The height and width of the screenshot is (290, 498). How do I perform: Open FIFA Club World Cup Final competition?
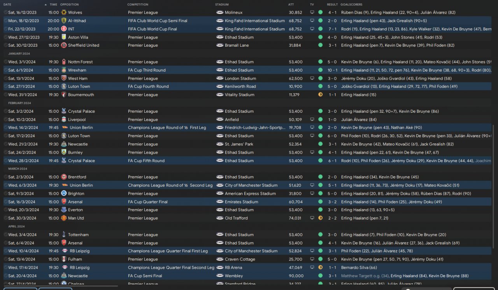click(x=153, y=29)
